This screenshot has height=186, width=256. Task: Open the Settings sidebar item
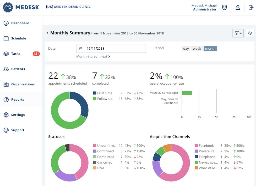18,115
